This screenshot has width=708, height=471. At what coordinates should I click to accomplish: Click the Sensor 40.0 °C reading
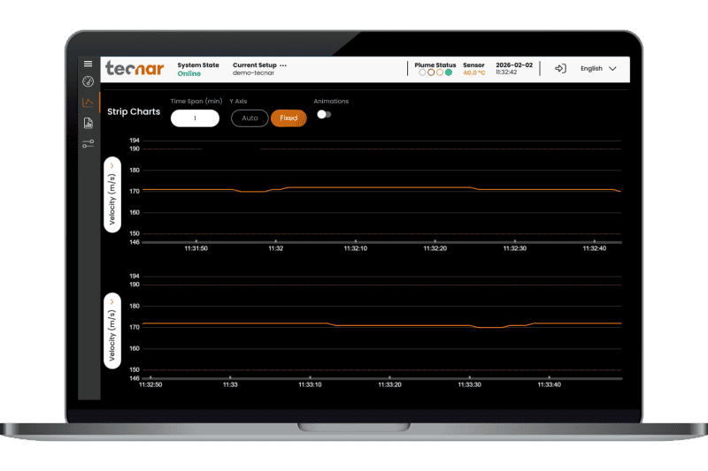[473, 72]
